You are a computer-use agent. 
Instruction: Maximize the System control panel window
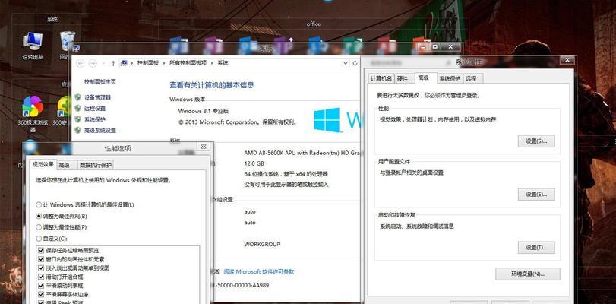tap(434, 47)
